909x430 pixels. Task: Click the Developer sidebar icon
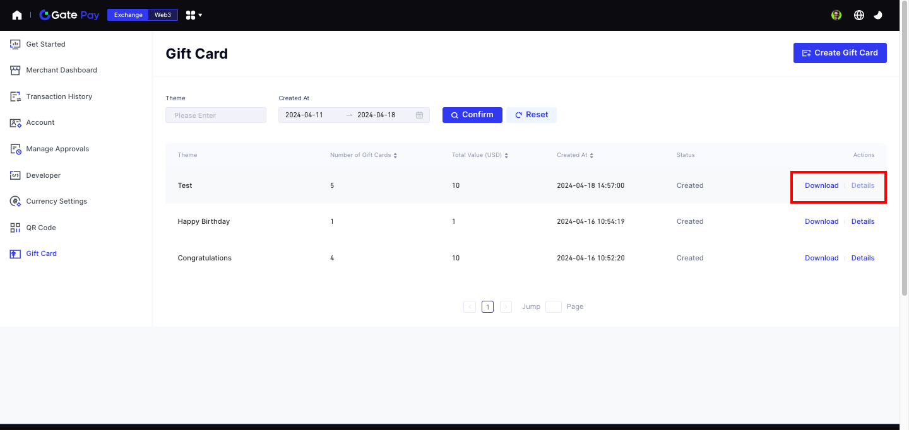tap(15, 175)
